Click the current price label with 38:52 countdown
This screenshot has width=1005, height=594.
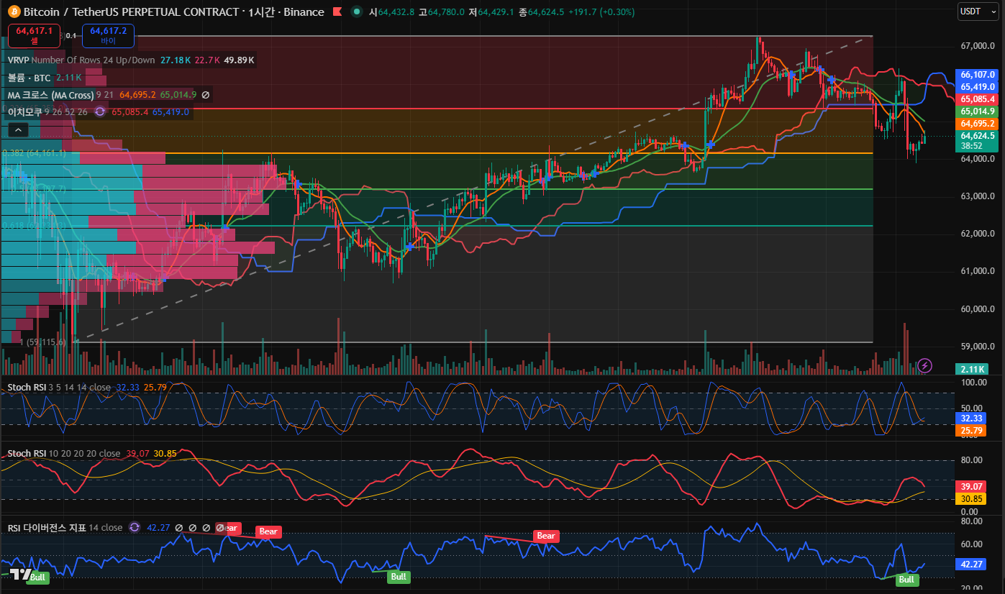(978, 140)
